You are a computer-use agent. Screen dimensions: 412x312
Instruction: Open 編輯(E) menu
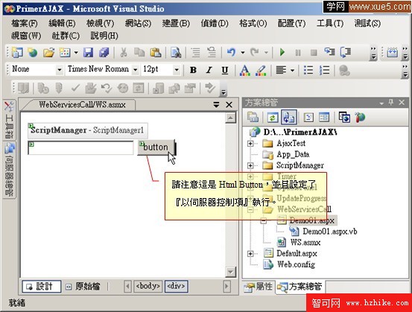click(62, 23)
